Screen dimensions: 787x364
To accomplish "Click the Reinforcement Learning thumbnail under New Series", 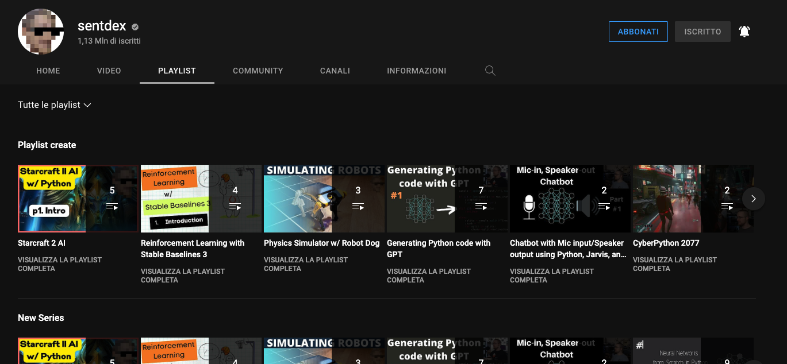I will pyautogui.click(x=201, y=351).
